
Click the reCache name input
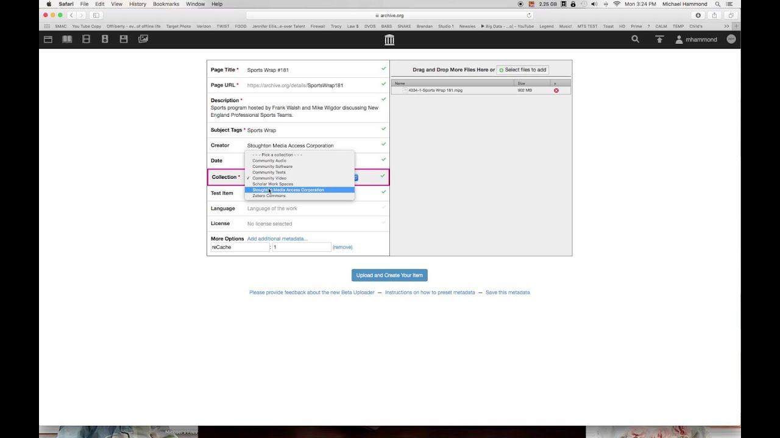(x=239, y=247)
